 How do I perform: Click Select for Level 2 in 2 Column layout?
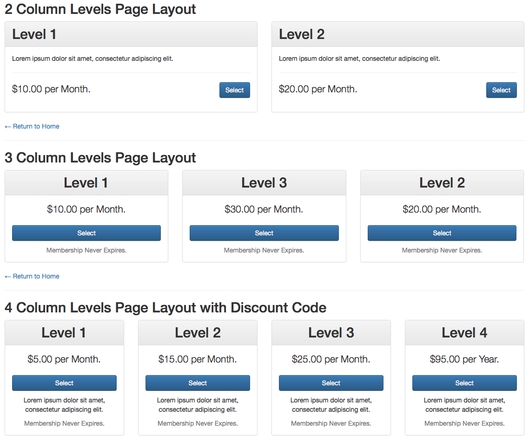point(501,90)
